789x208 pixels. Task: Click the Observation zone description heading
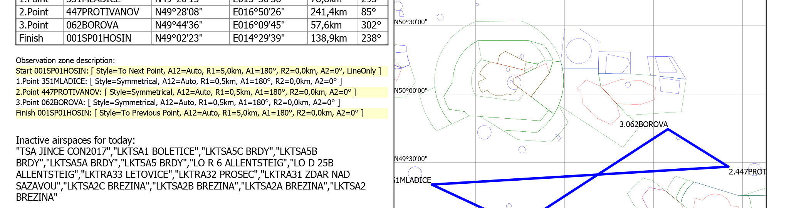click(65, 60)
